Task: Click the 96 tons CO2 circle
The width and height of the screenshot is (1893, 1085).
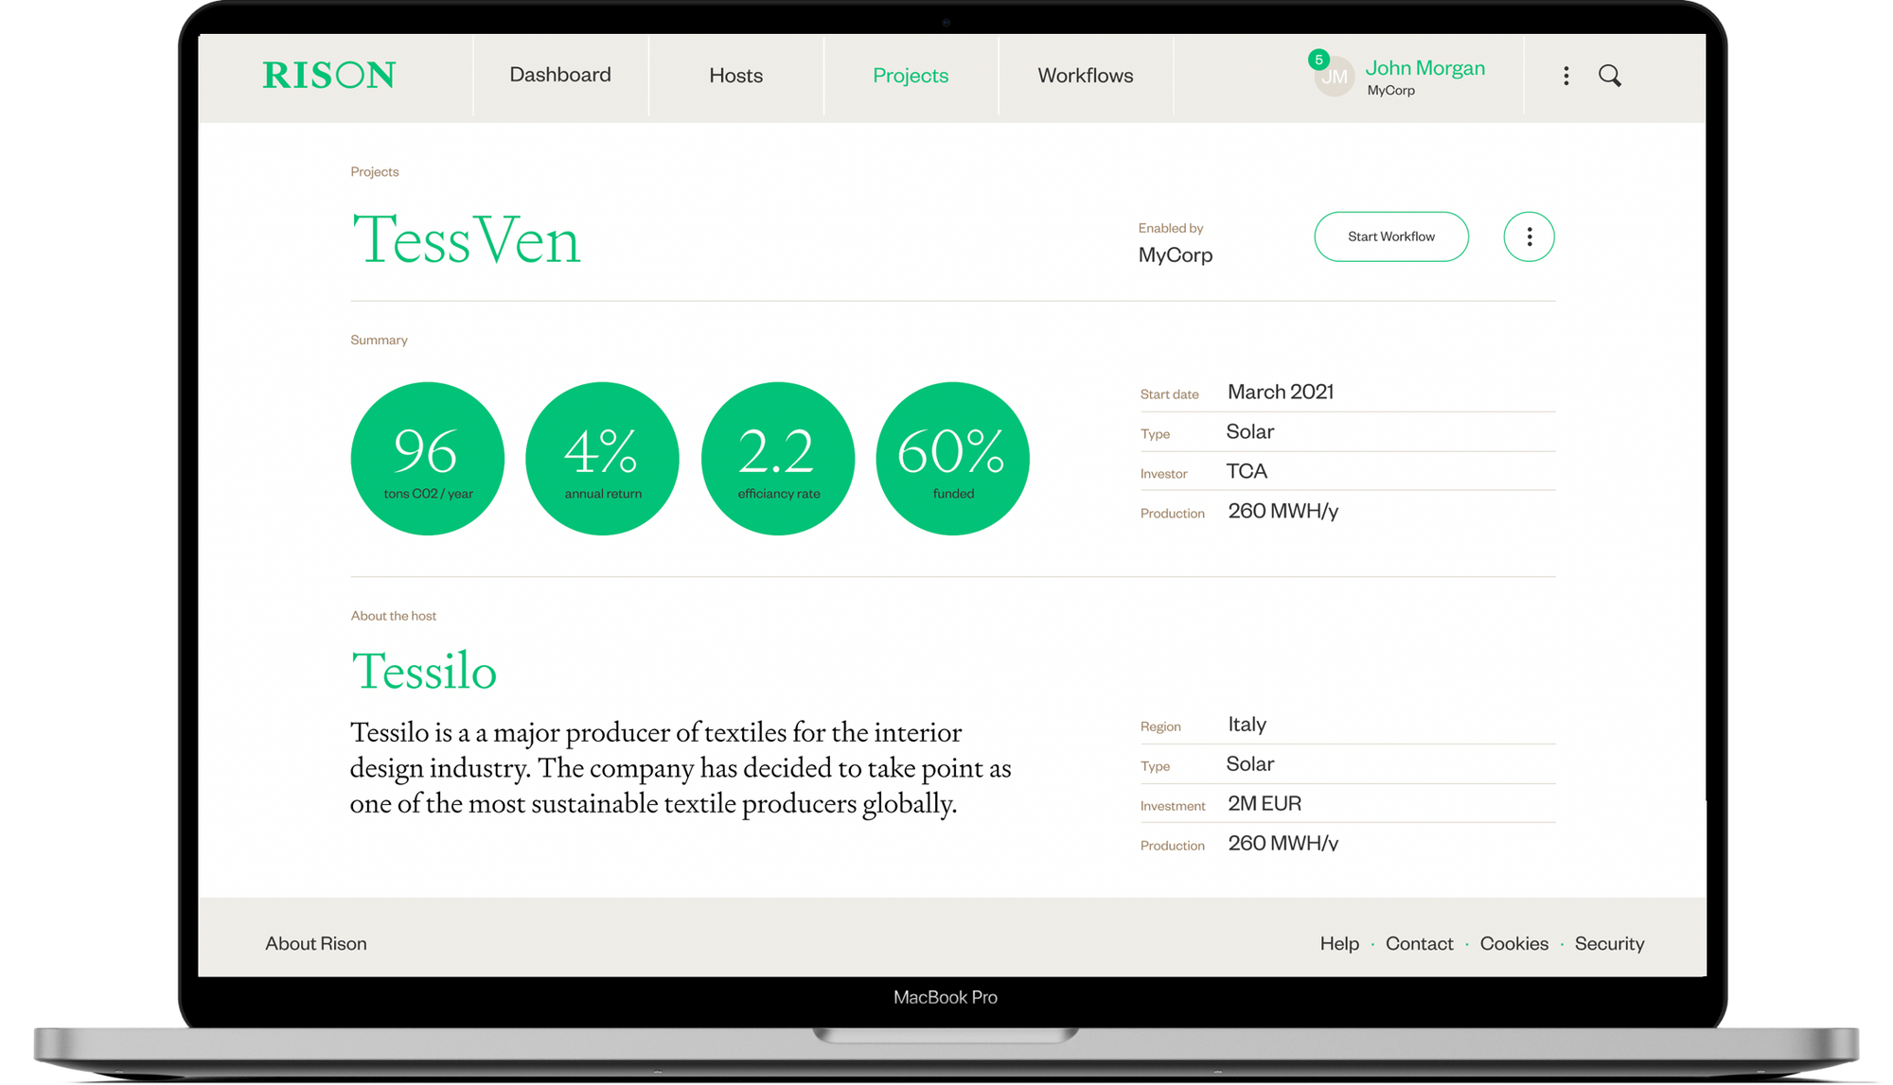Action: coord(427,459)
